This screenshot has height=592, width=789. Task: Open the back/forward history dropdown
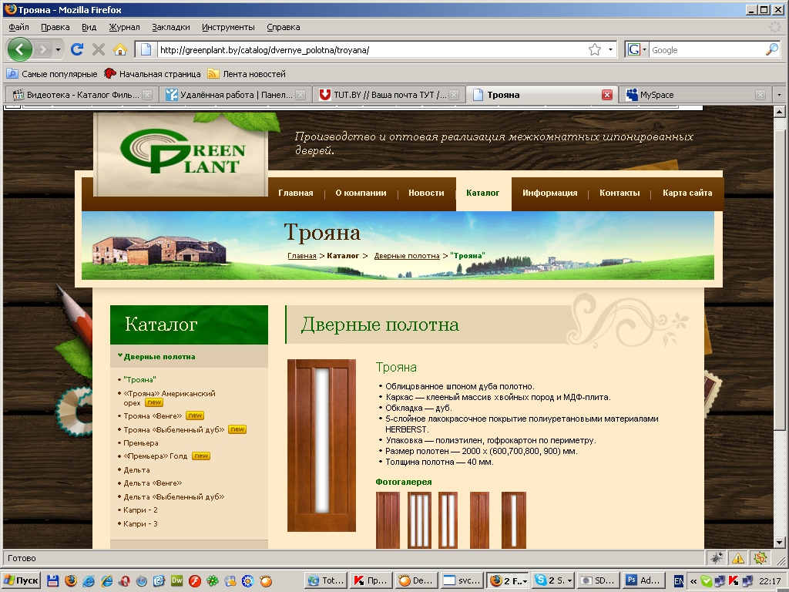click(59, 49)
